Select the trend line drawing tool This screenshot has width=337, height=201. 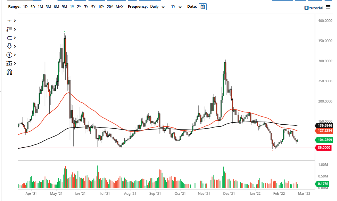9,21
